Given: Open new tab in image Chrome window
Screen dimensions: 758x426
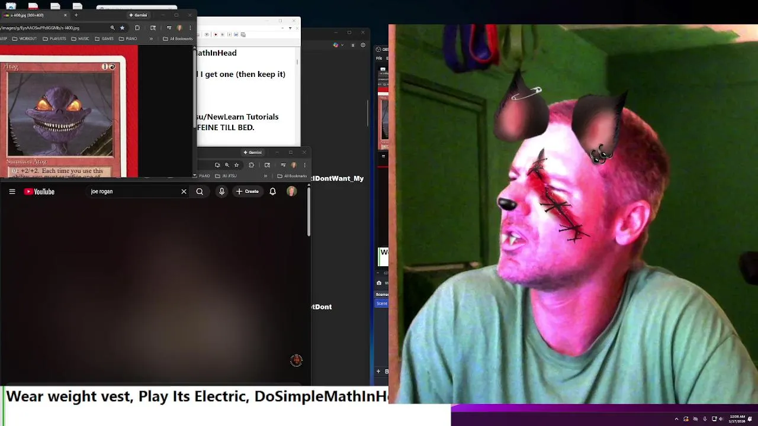Looking at the screenshot, I should pos(76,15).
